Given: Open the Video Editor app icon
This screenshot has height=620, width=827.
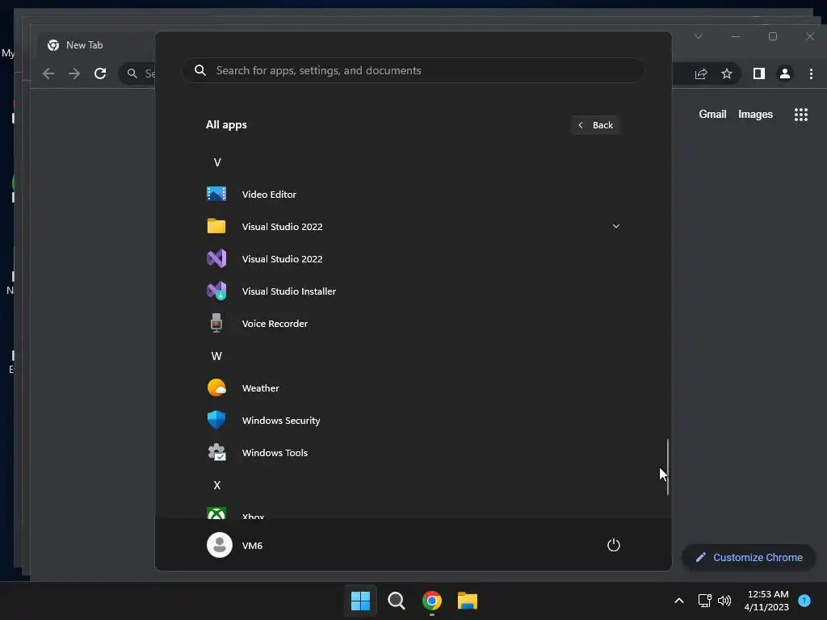Looking at the screenshot, I should [216, 194].
